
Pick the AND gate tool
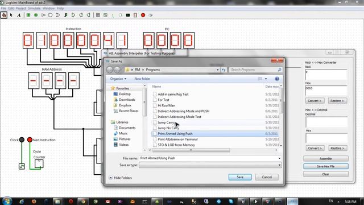tap(51, 15)
